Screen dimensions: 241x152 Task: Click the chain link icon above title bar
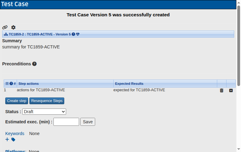point(5,27)
